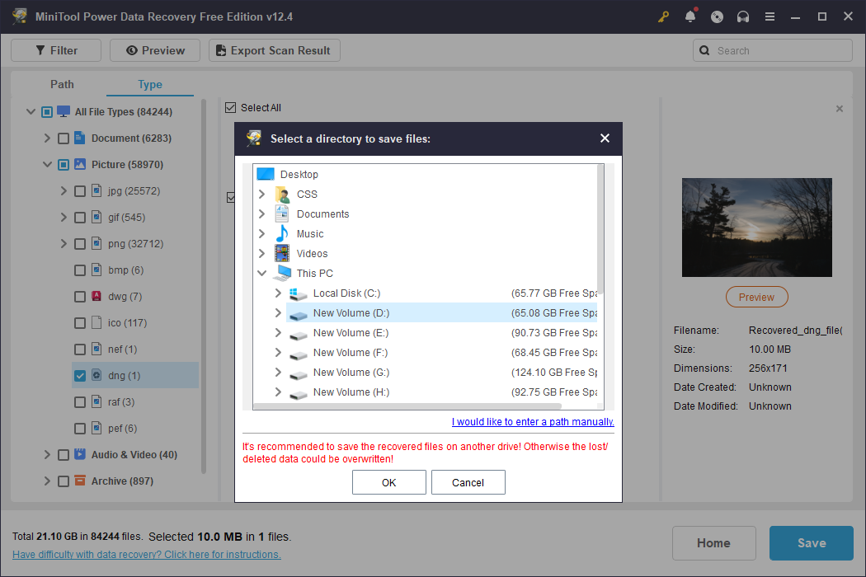Viewport: 866px width, 577px height.
Task: Collapse the Picture (58970) node
Action: [x=47, y=165]
